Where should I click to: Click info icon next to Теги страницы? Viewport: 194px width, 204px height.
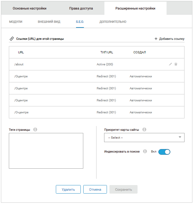pyautogui.click(x=35, y=129)
